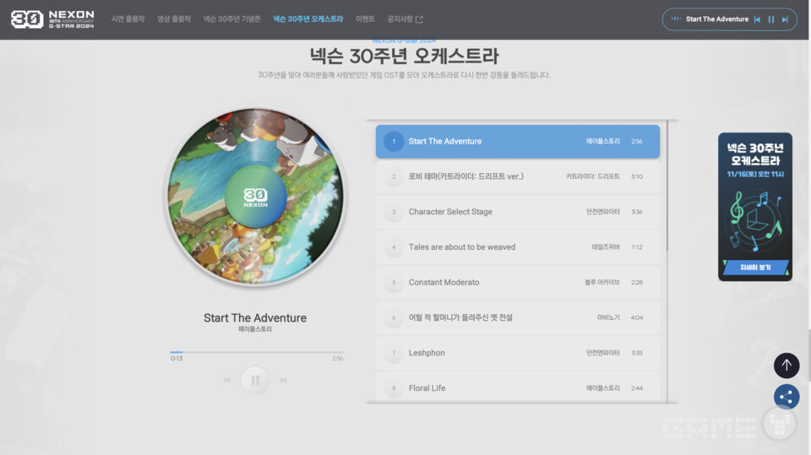
Task: Go to 넥슨 30주년 기념존 menu
Action: pos(231,19)
